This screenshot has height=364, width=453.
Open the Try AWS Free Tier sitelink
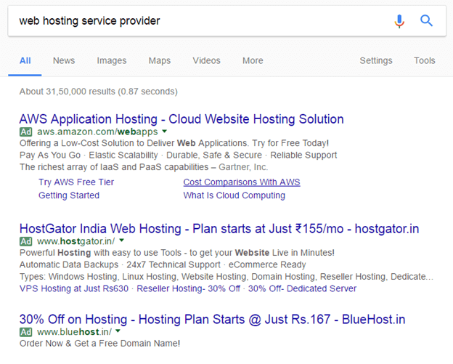pyautogui.click(x=76, y=182)
